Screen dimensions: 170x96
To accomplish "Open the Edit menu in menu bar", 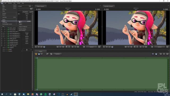I will tap(5, 3).
